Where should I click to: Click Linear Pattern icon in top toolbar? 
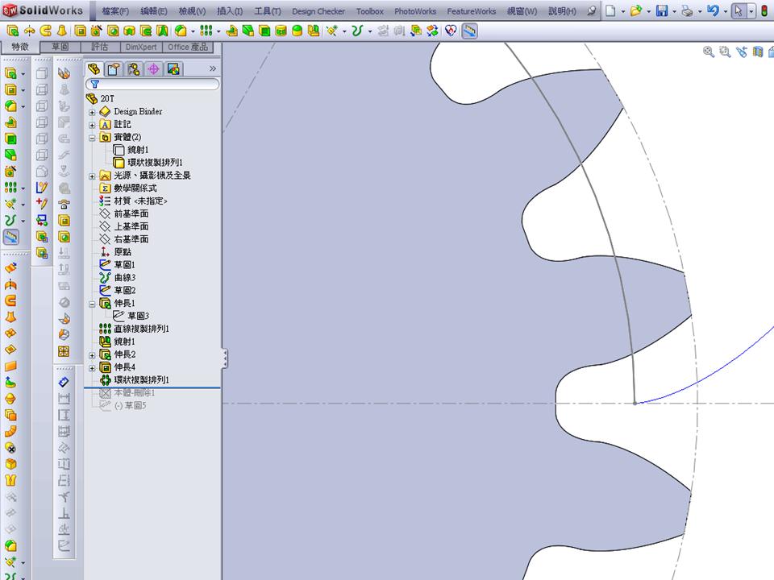tap(206, 31)
